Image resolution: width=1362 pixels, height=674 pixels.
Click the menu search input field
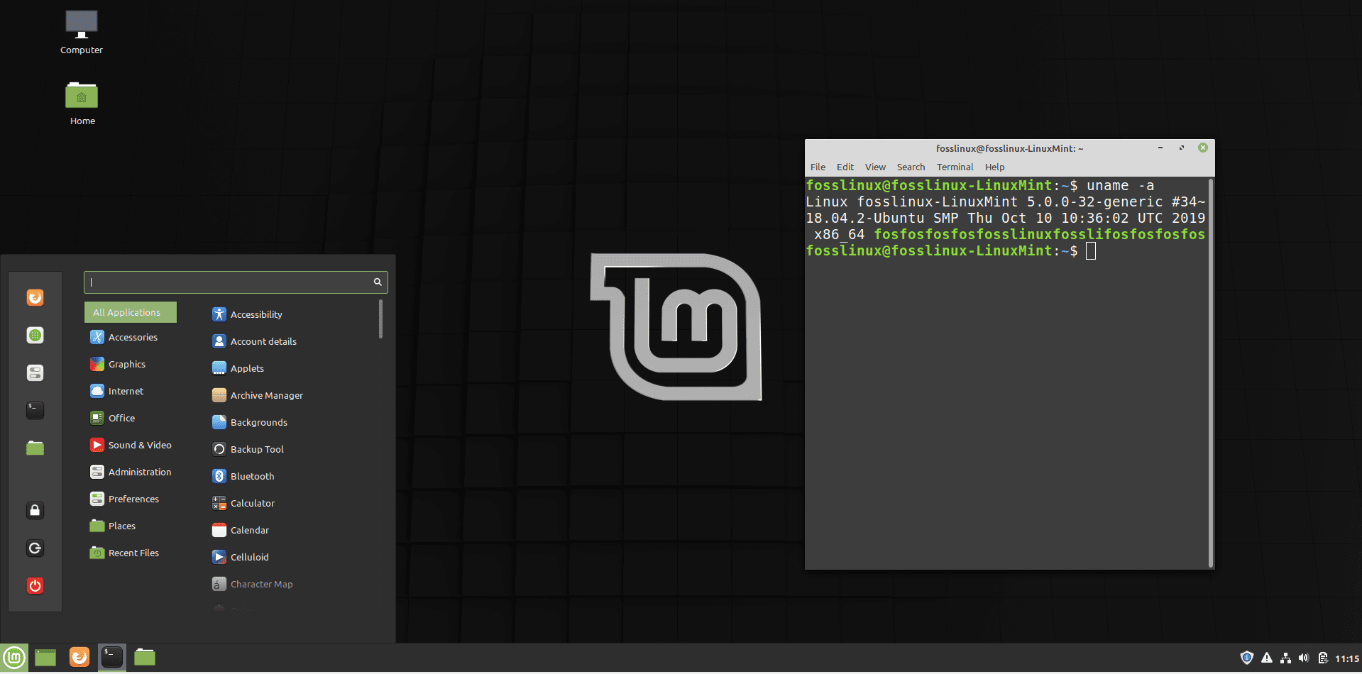pos(236,282)
